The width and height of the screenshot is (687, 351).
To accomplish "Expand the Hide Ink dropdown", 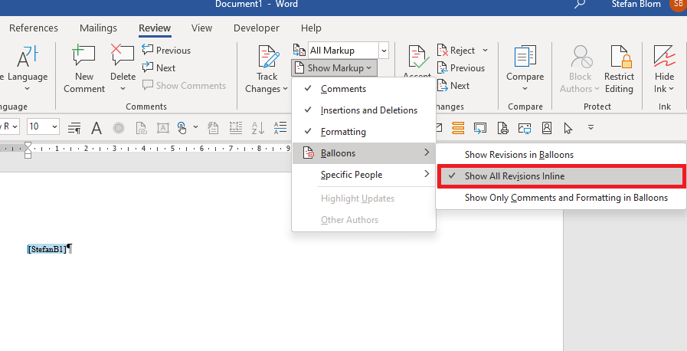I will pos(671,89).
